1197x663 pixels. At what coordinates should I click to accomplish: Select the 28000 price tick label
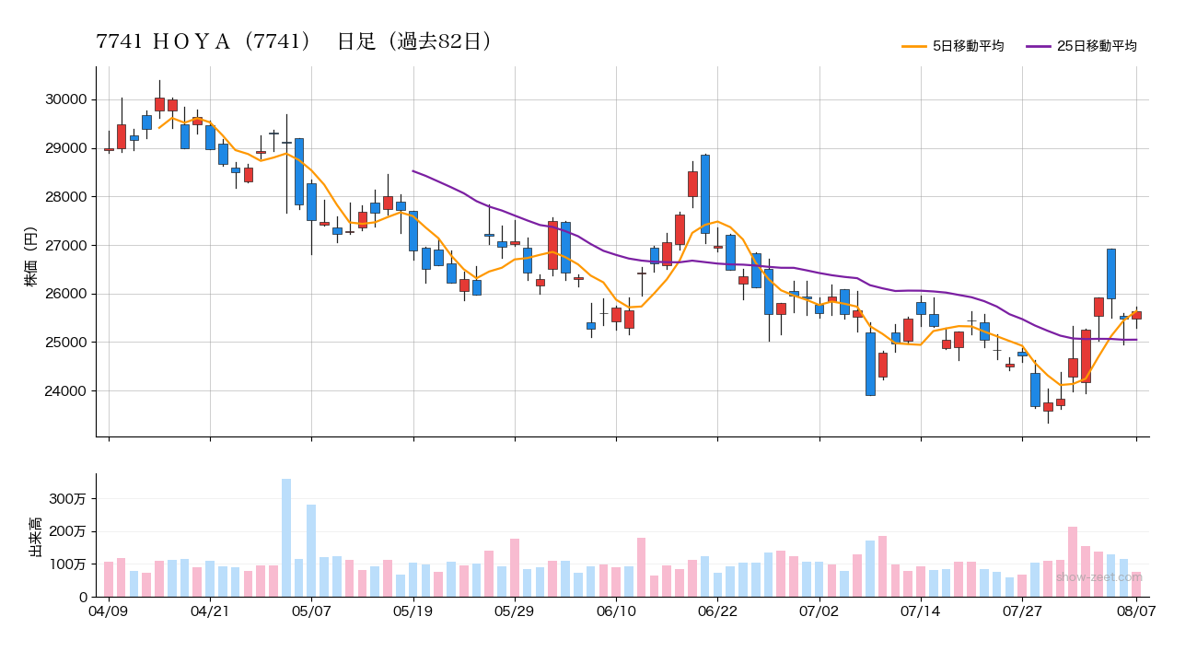click(x=65, y=197)
